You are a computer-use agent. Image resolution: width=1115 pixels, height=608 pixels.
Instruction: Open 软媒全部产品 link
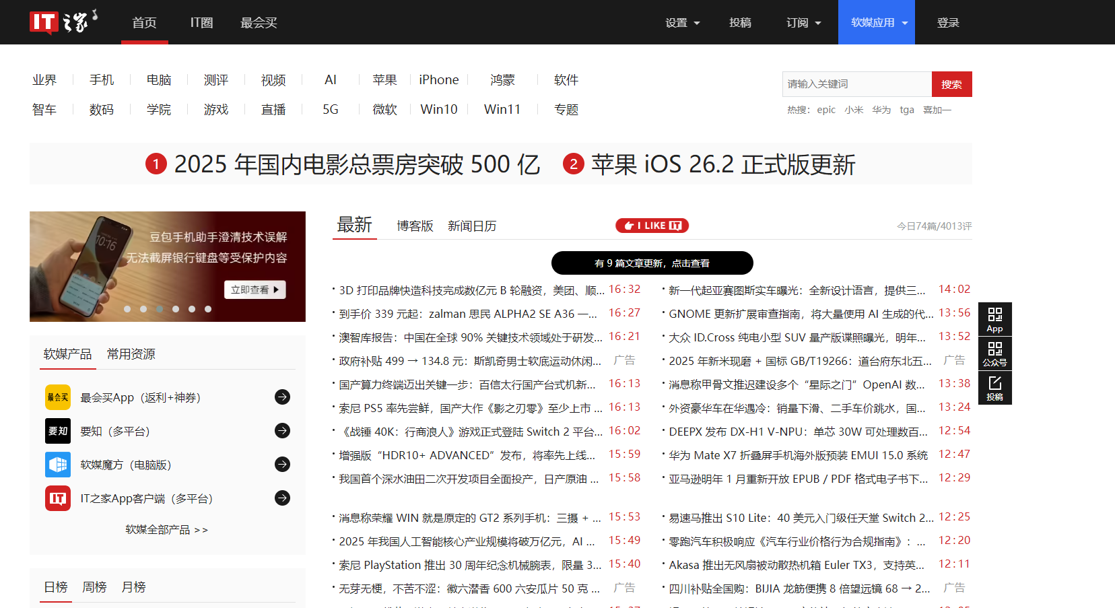pyautogui.click(x=167, y=530)
